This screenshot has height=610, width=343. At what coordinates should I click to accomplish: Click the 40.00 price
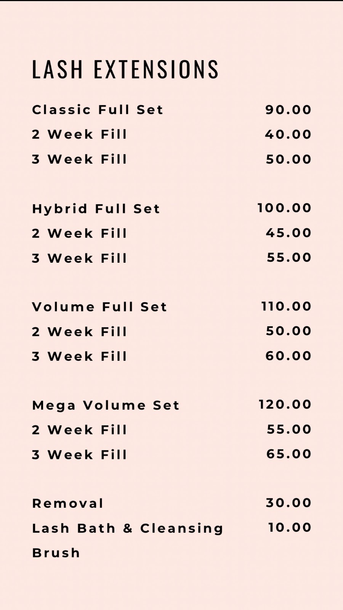(x=289, y=135)
